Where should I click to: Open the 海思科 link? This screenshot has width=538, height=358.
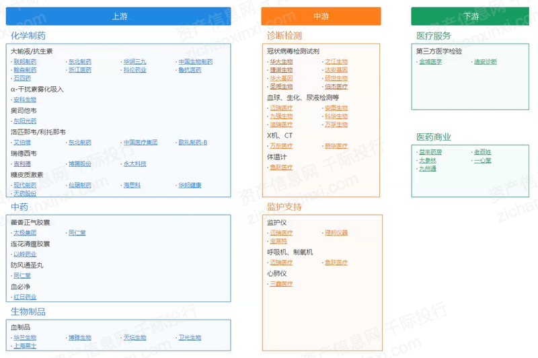(x=132, y=185)
